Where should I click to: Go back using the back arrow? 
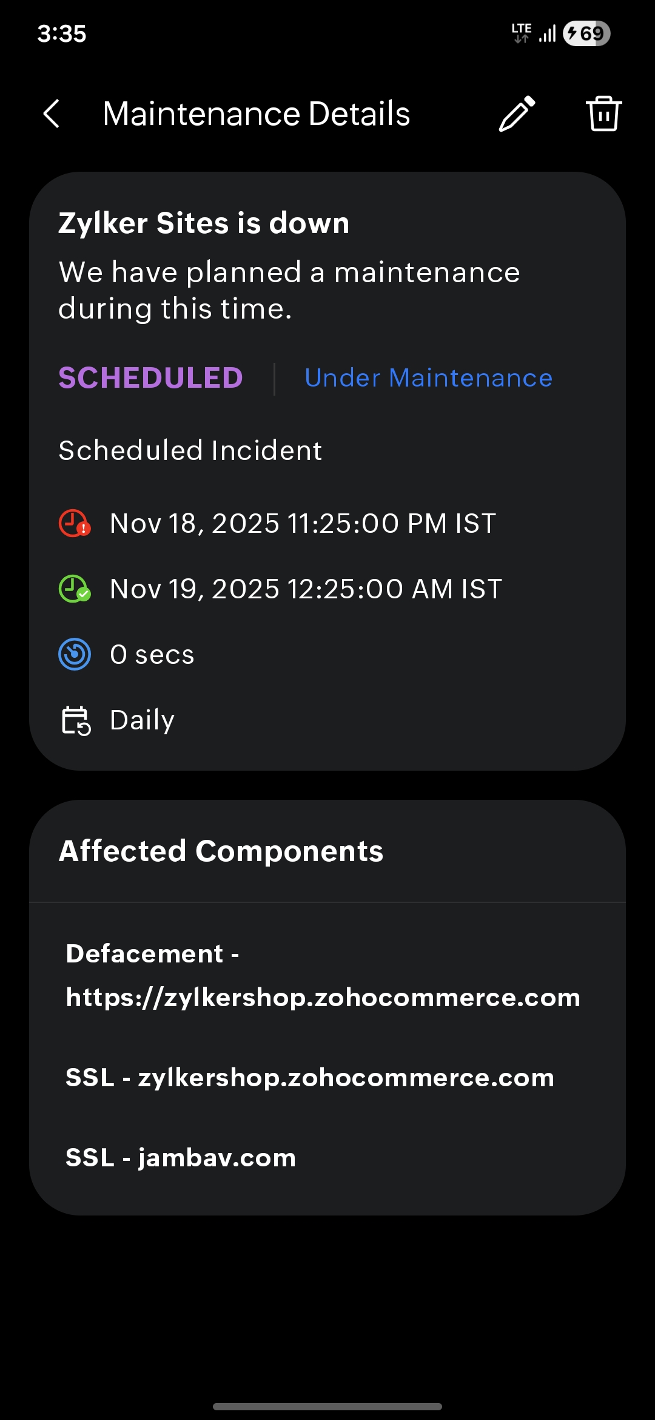point(52,113)
